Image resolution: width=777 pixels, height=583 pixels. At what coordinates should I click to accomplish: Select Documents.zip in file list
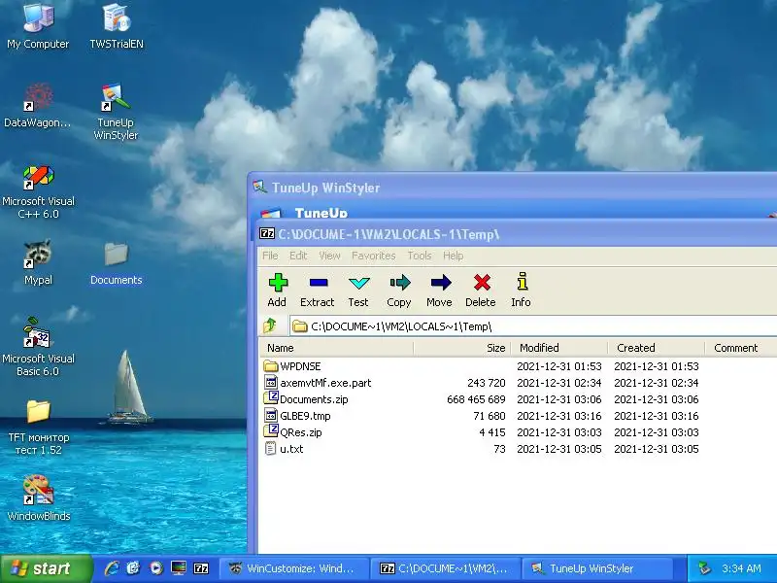coord(518,399)
